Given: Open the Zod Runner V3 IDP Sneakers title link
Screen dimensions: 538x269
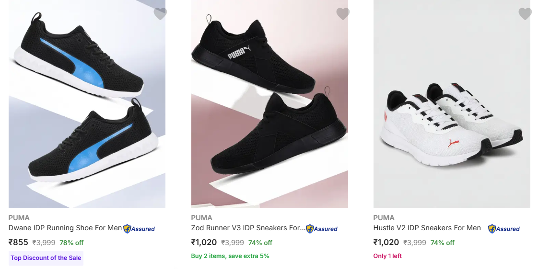Looking at the screenshot, I should 247,228.
